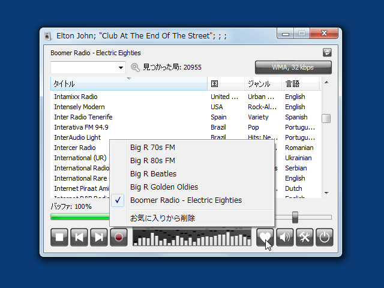Click the volume slider handle
The height and width of the screenshot is (288, 384).
coord(295,217)
